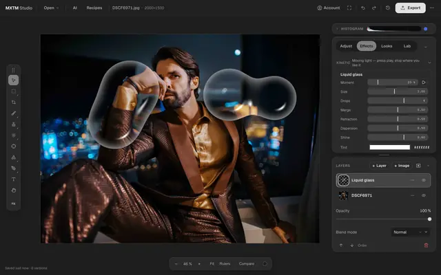This screenshot has width=441, height=275.
Task: Toggle Rulers on the bottom bar
Action: click(225, 264)
